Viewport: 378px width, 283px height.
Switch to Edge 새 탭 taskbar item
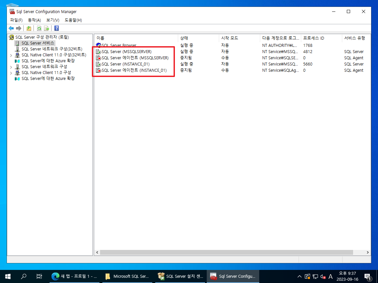point(74,276)
